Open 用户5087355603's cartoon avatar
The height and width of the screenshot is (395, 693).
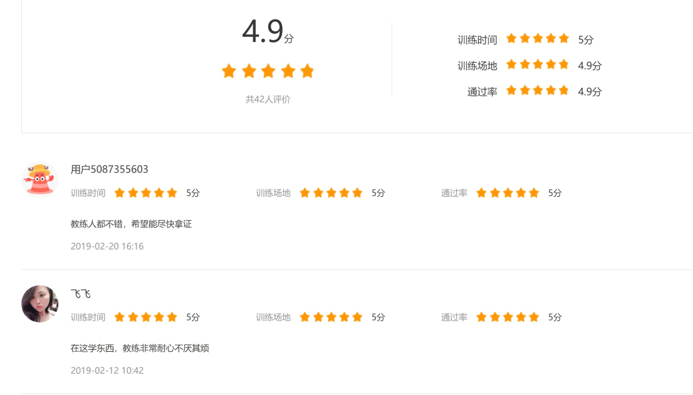[x=39, y=179]
